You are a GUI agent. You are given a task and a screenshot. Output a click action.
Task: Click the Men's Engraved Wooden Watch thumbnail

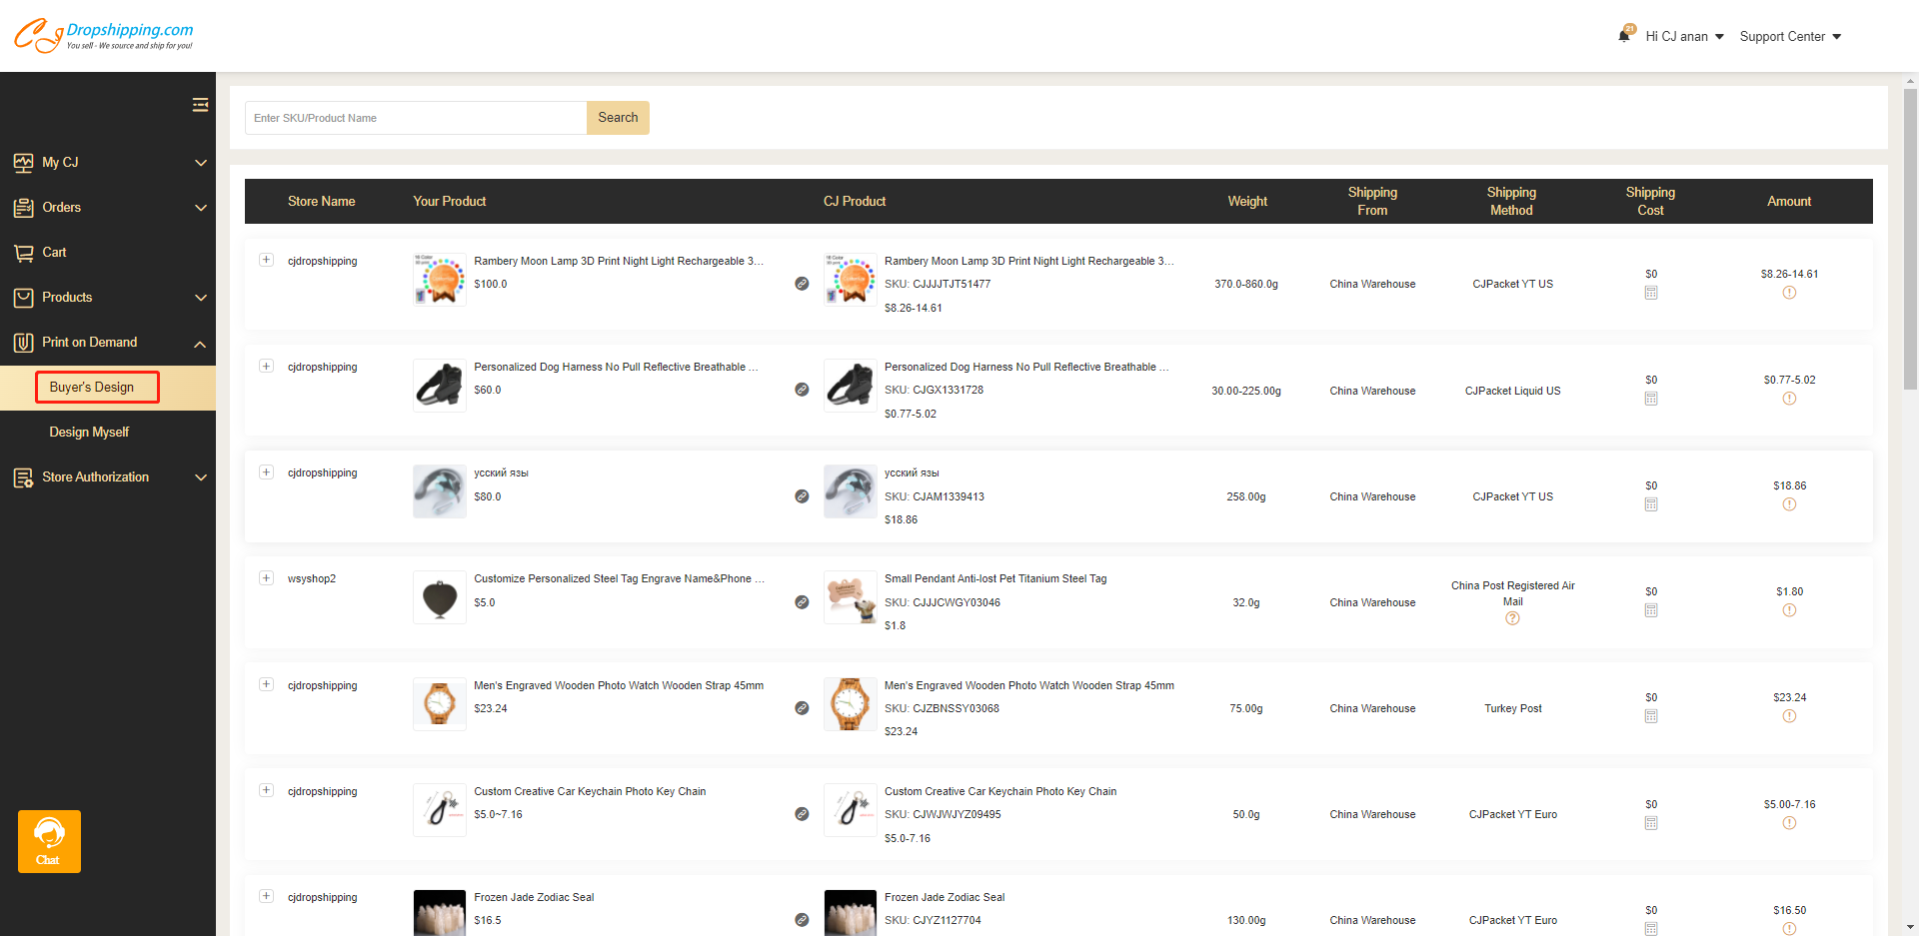coord(440,704)
